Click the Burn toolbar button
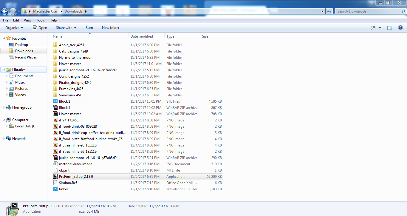407x216 pixels. point(89,28)
